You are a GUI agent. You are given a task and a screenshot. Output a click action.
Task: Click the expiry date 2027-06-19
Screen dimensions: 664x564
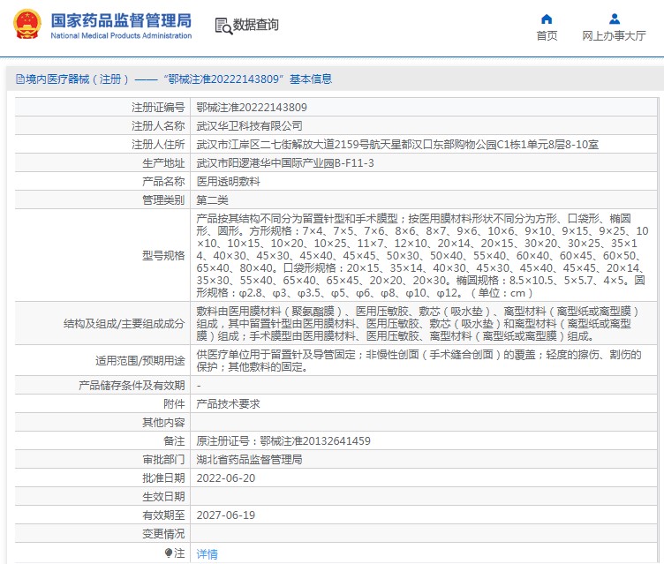click(225, 515)
